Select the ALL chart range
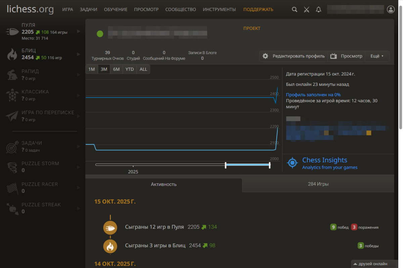Viewport: 403px width, 268px height. coord(143,69)
